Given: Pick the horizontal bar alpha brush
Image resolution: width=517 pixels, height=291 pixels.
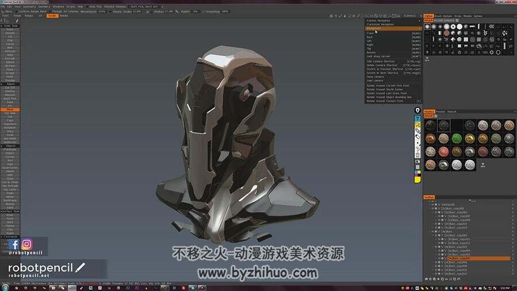Looking at the screenshot, I should tap(472, 26).
